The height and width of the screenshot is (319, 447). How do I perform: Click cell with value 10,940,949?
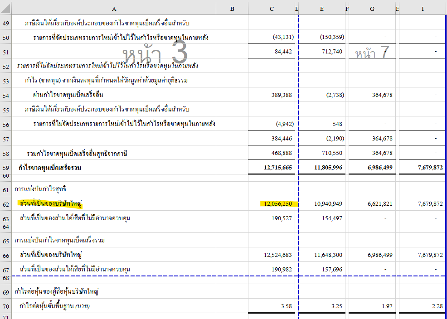click(x=322, y=204)
